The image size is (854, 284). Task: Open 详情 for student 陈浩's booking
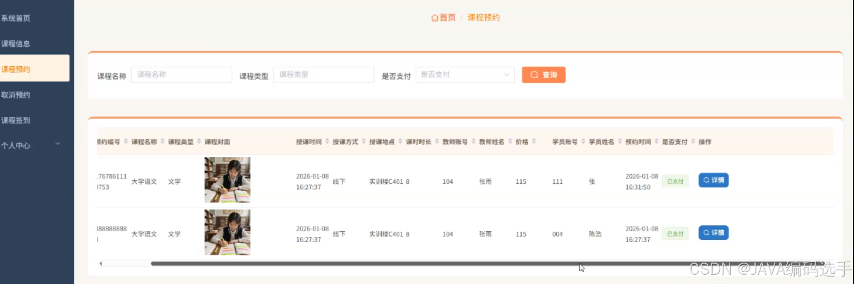[x=714, y=233]
